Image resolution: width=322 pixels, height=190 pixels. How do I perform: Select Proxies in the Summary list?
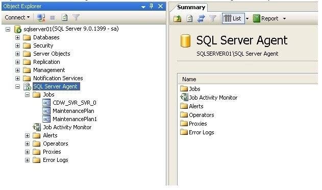coord(198,124)
